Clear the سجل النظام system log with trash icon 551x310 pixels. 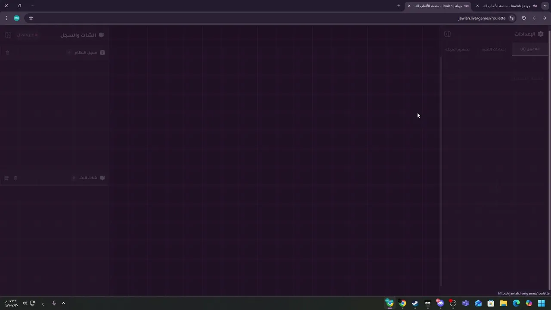[x=7, y=53]
